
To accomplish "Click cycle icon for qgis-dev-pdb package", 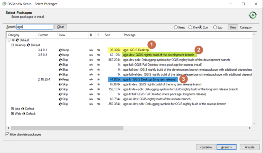I will pos(60,60).
